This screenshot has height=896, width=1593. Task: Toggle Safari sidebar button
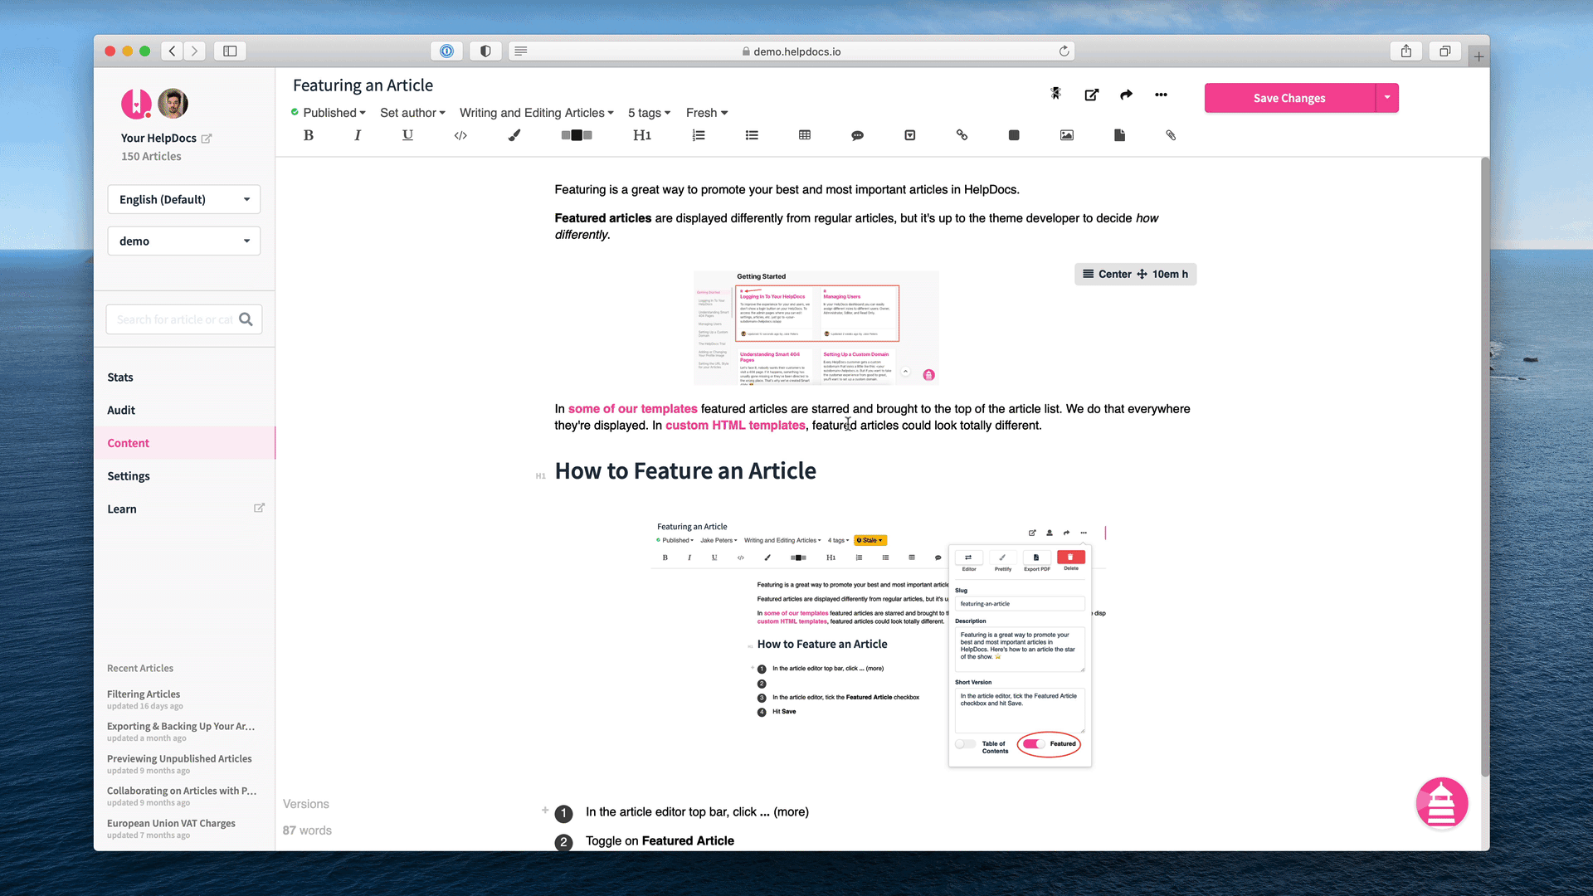pyautogui.click(x=230, y=51)
